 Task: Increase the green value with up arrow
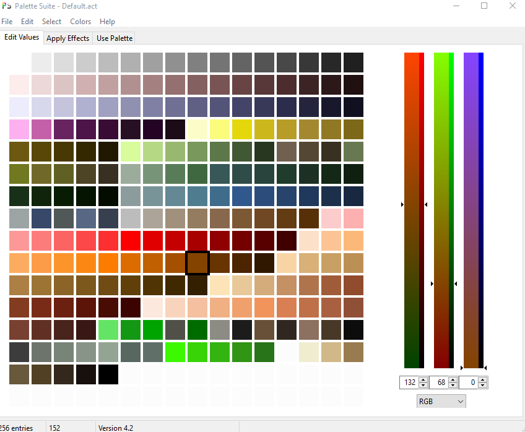[453, 380]
